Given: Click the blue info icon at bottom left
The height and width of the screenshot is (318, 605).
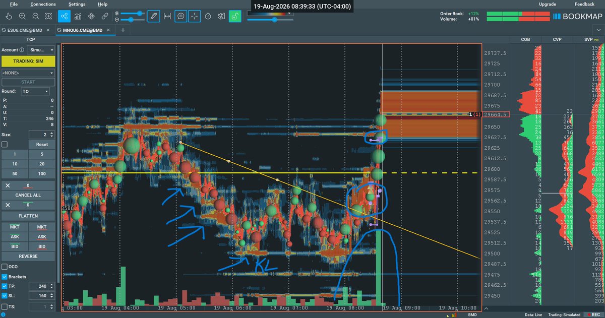Looking at the screenshot, I should [x=4, y=314].
